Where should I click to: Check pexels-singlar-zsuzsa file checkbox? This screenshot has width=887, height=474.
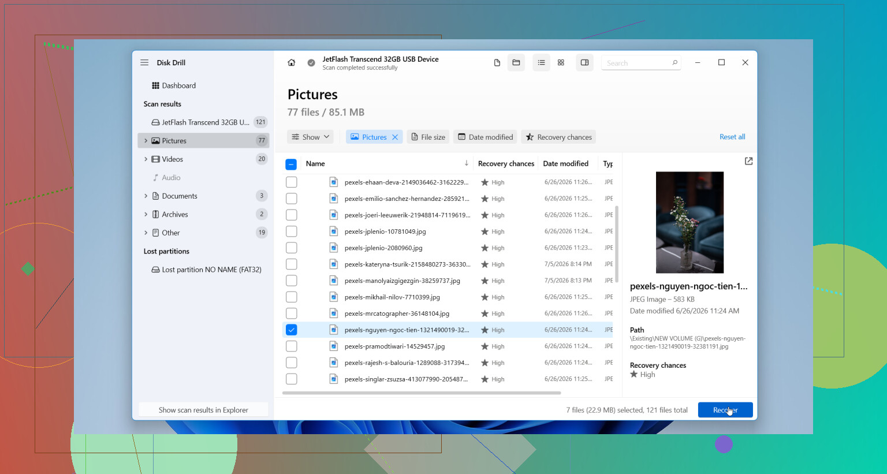[x=292, y=379]
